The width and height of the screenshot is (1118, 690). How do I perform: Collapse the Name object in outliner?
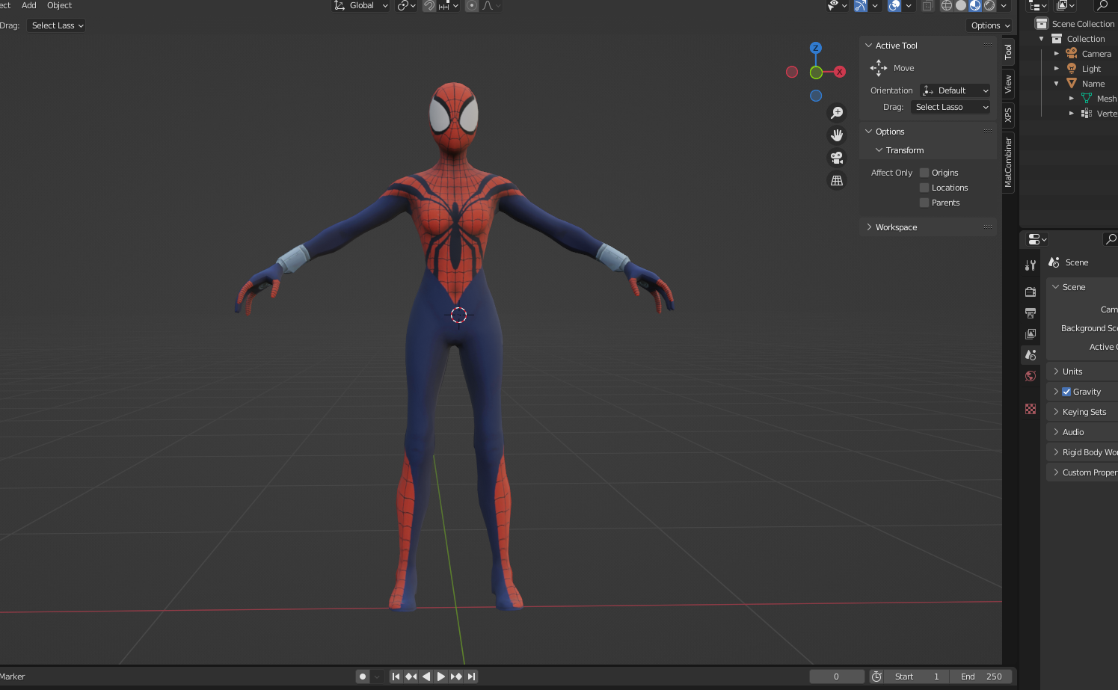coord(1057,84)
